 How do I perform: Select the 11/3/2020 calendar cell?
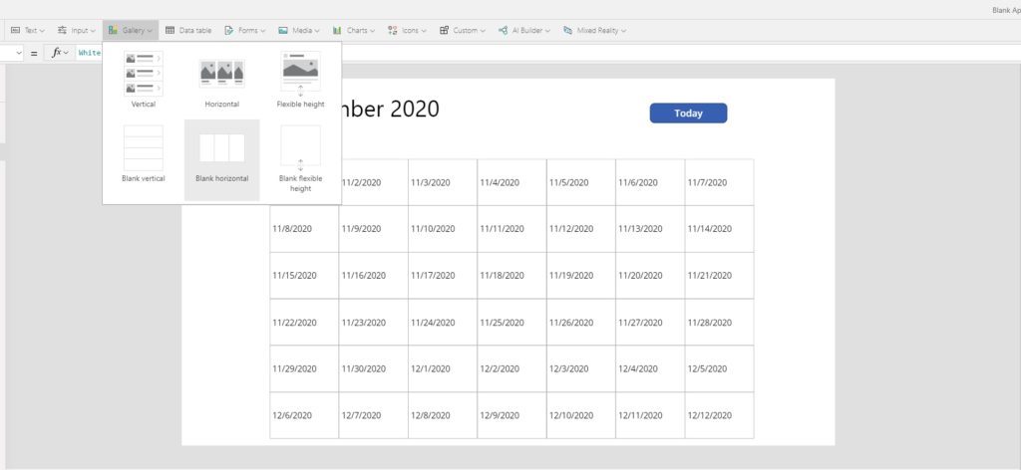[x=443, y=182]
